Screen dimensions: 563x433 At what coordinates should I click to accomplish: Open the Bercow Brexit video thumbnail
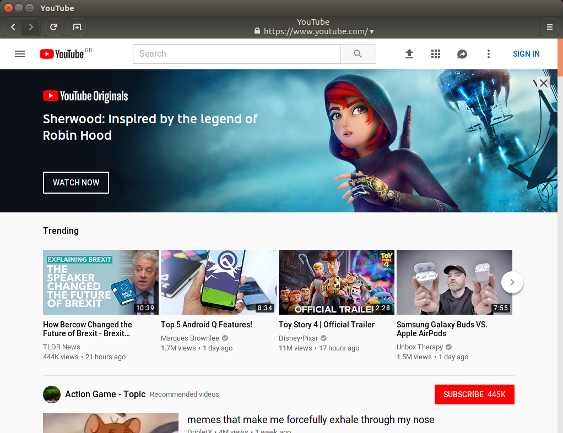point(101,282)
